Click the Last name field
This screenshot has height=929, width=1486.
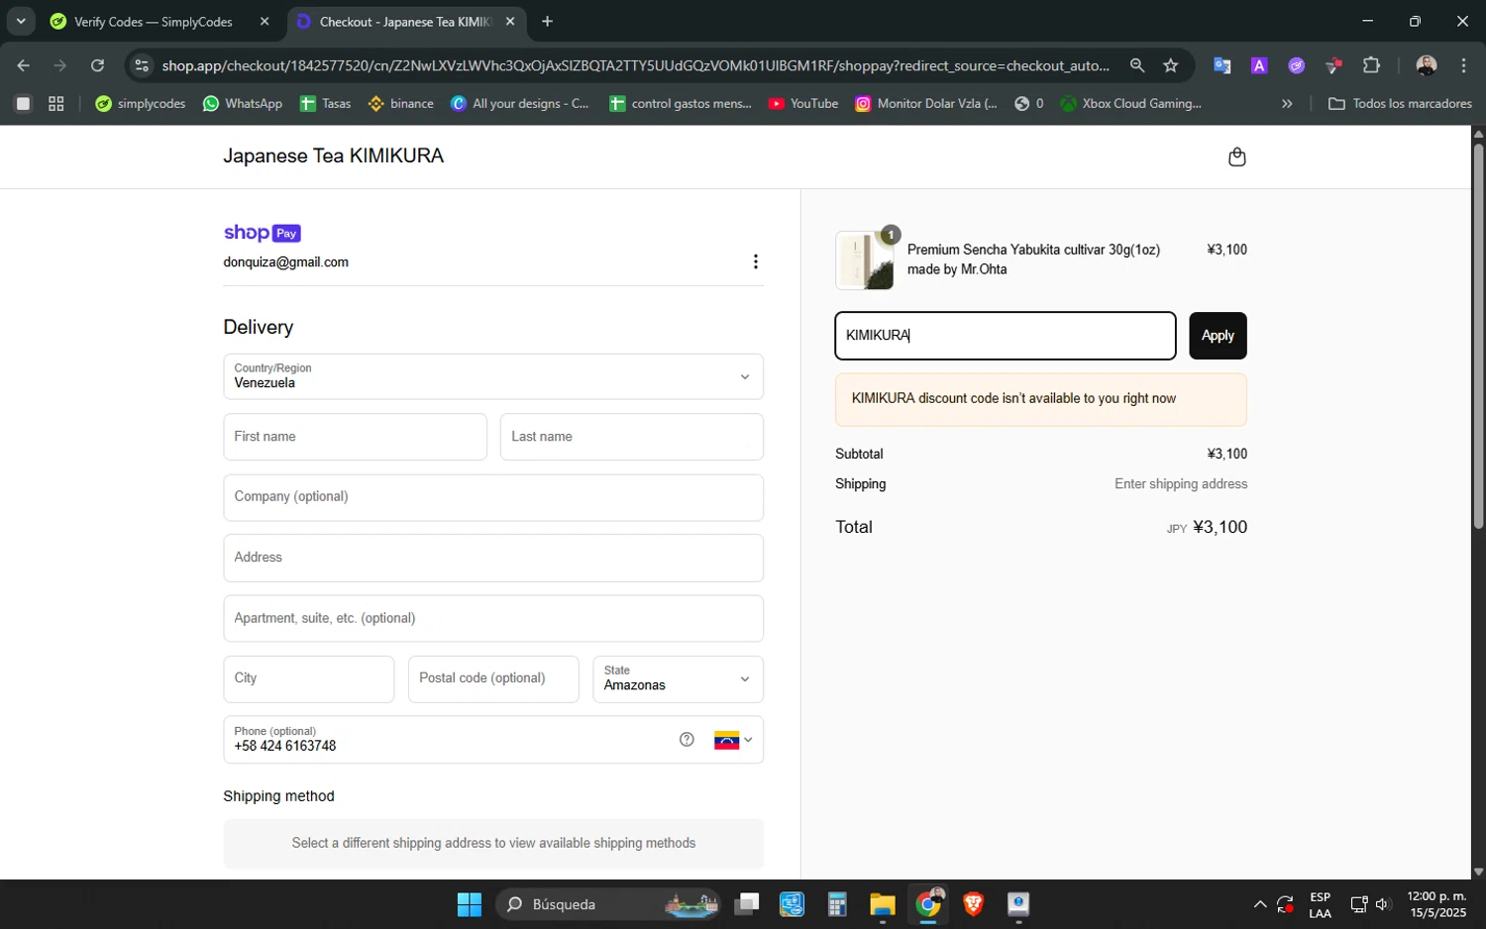pos(631,437)
